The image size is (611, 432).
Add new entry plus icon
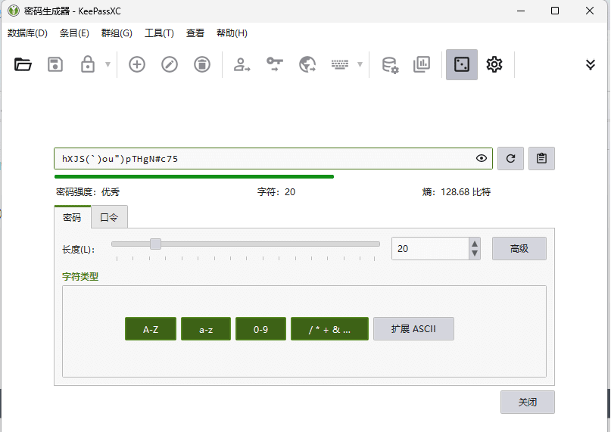(x=137, y=64)
